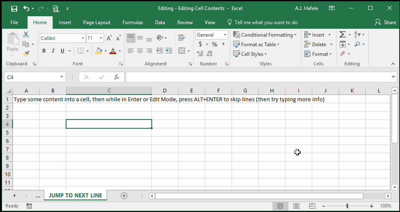
Task: Expand the Conditional Formatting menu
Action: 265,35
